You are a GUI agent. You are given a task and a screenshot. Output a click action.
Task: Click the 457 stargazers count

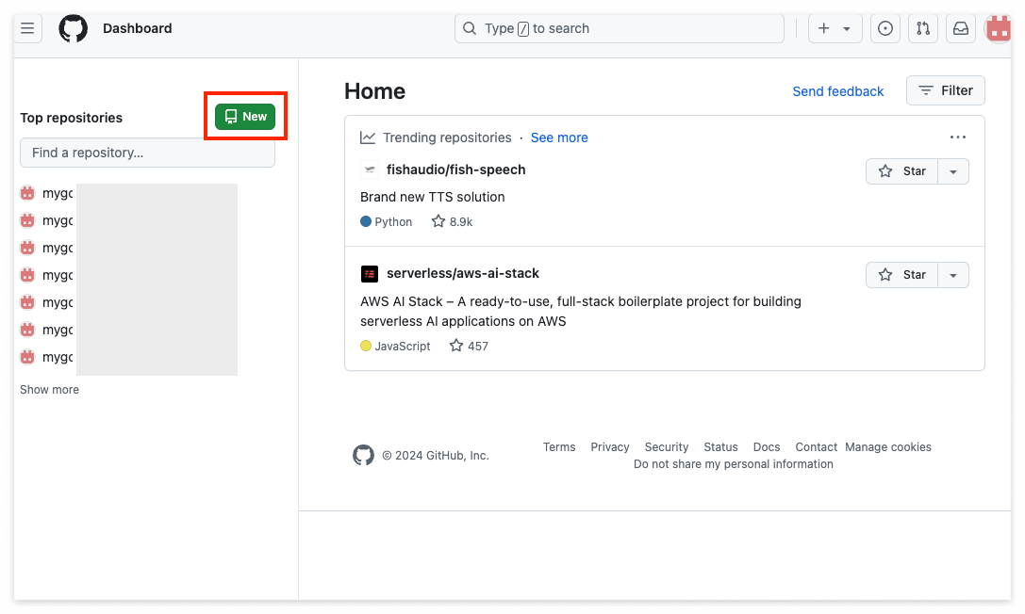pyautogui.click(x=470, y=347)
